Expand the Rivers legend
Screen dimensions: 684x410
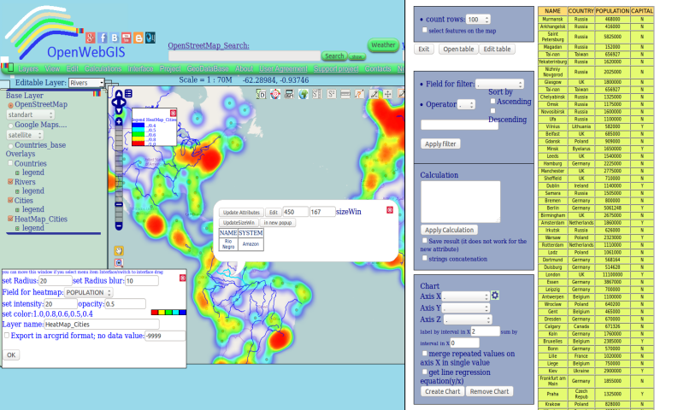tap(17, 191)
